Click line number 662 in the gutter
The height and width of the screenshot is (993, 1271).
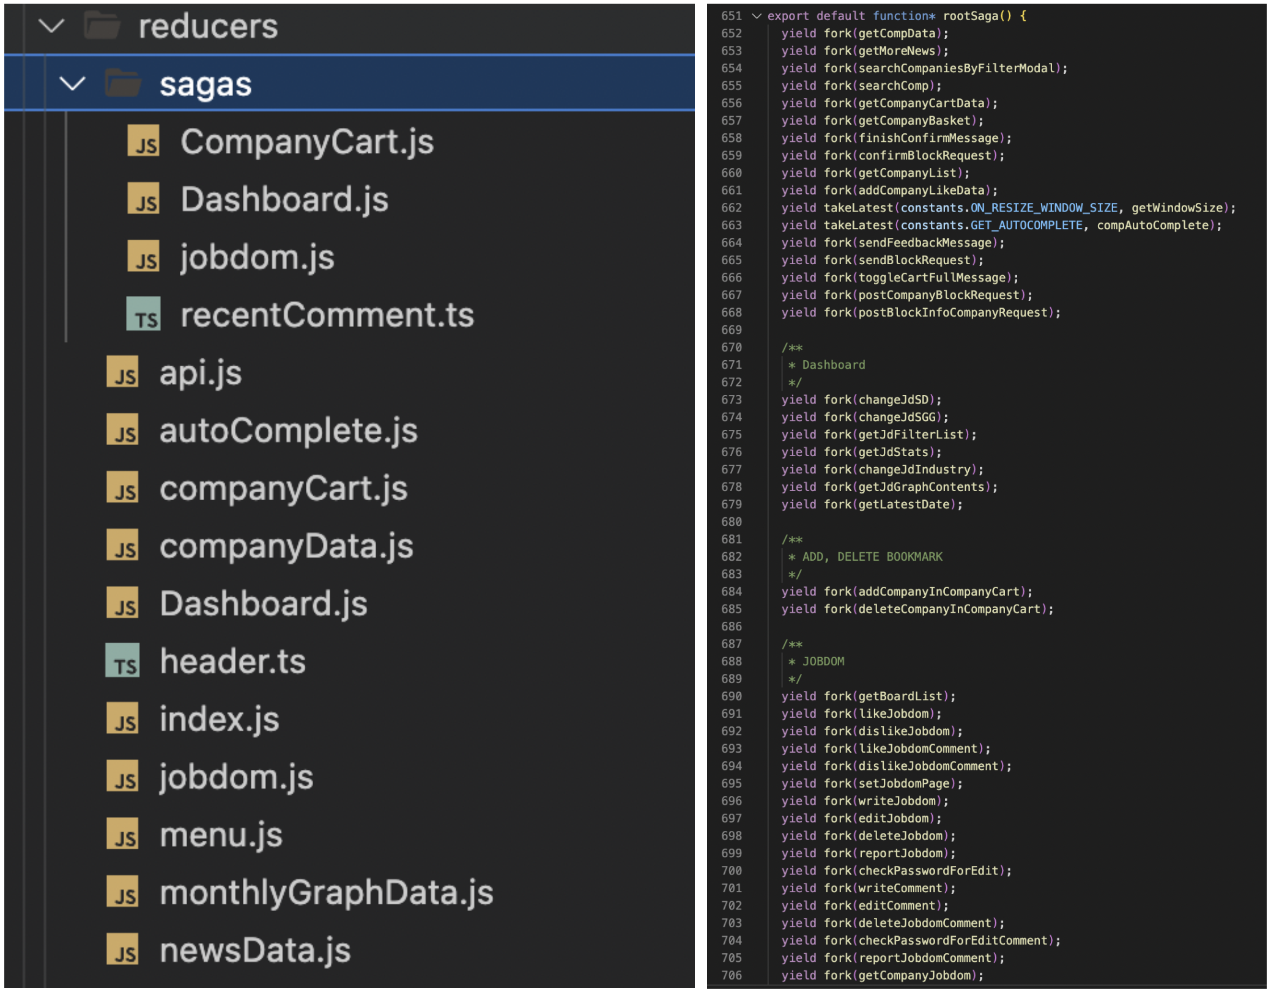tap(731, 208)
